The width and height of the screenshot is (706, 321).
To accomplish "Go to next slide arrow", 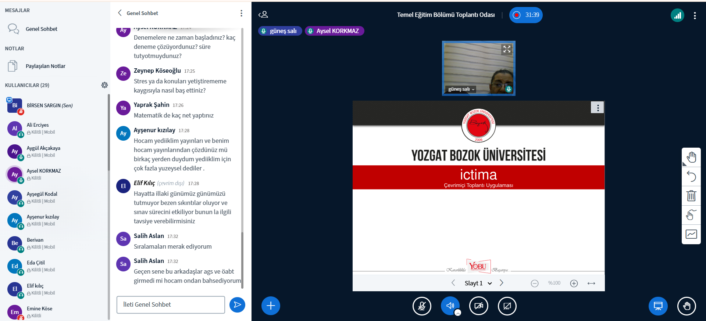I will pos(501,283).
